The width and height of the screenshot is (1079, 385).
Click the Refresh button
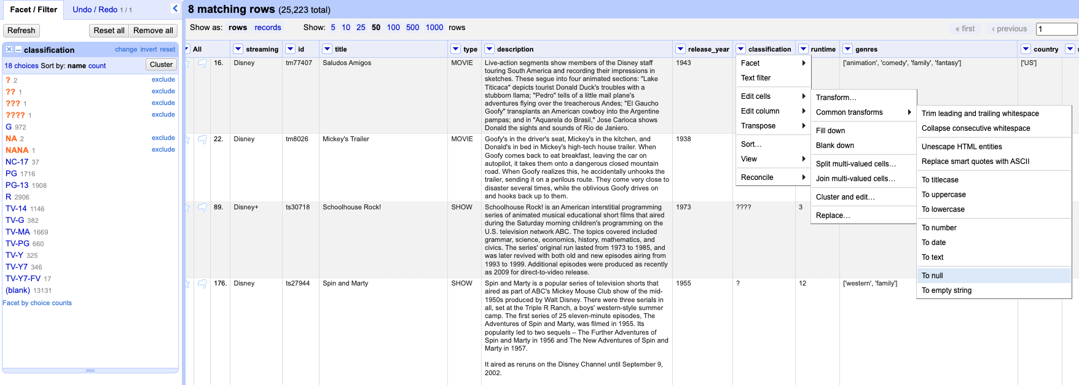point(22,31)
